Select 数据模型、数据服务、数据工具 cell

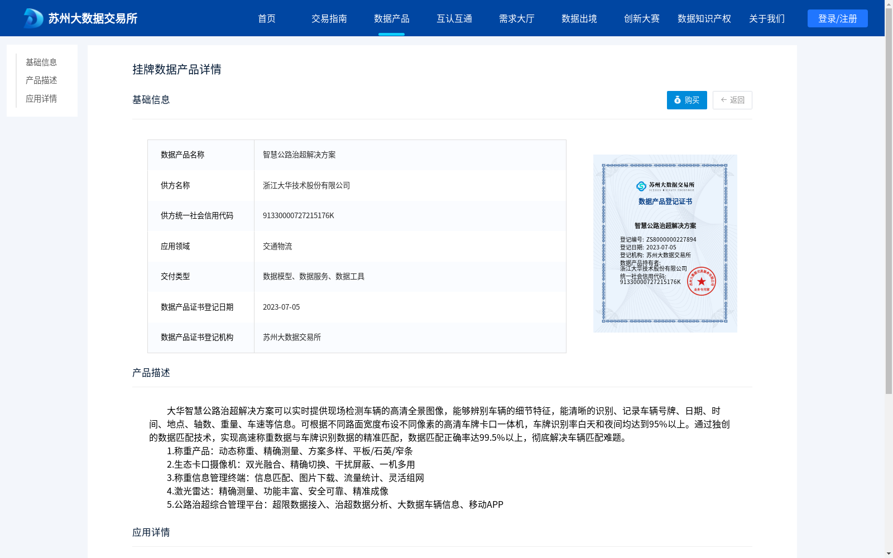point(410,277)
